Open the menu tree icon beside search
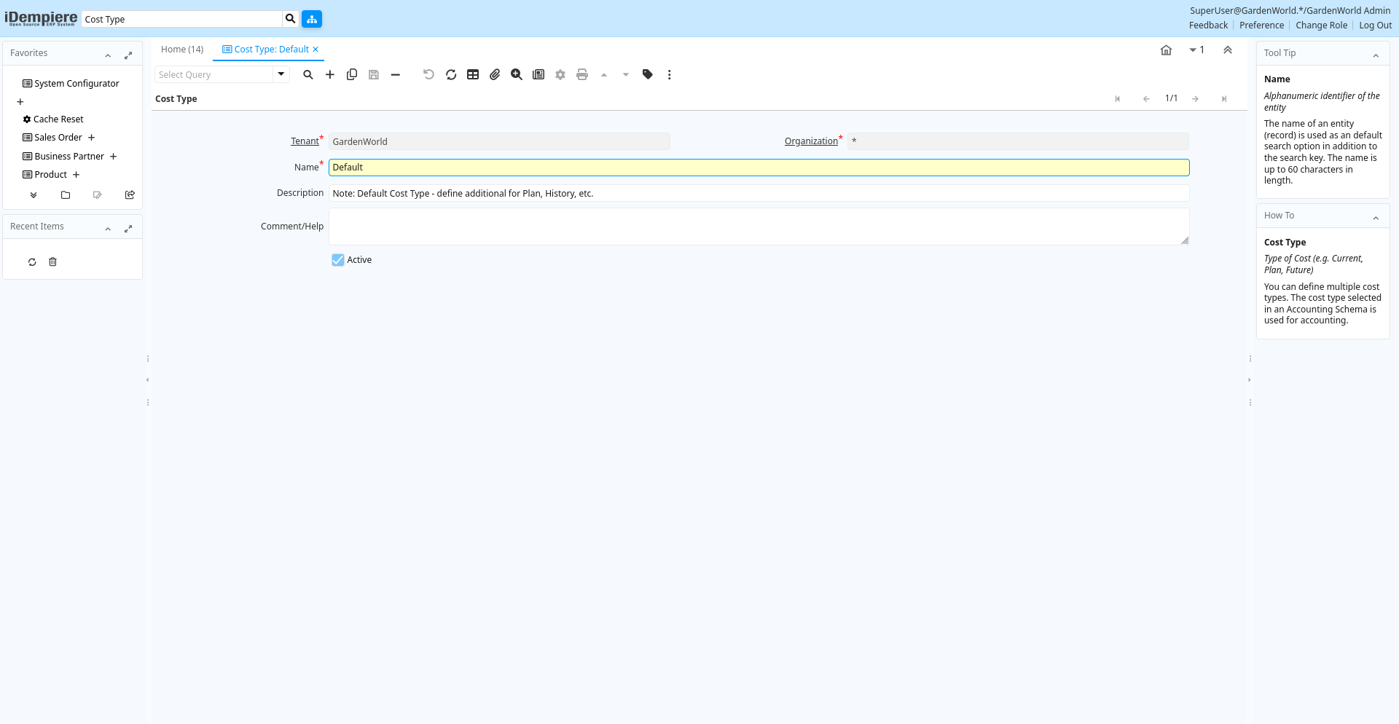Viewport: 1399px width, 724px height. (x=312, y=19)
